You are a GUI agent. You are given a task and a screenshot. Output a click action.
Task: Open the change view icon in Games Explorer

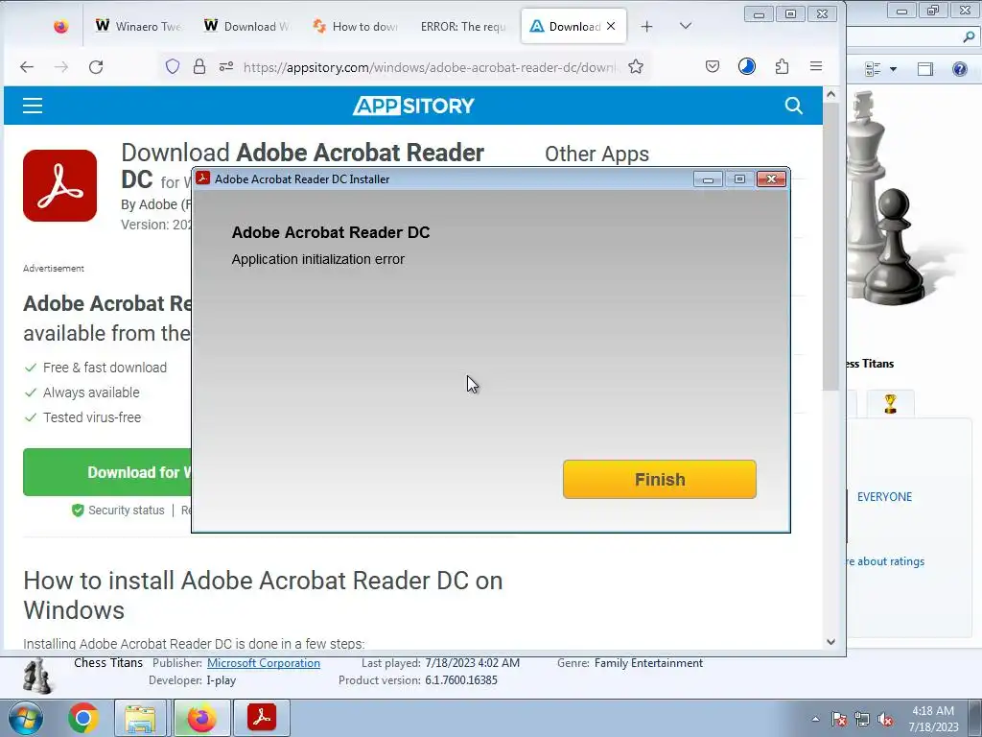(x=873, y=69)
